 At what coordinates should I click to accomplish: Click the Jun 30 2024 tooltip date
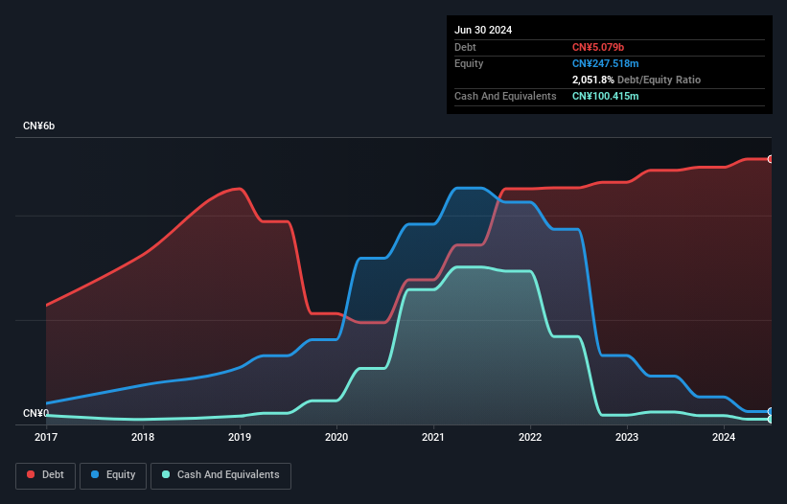point(483,30)
